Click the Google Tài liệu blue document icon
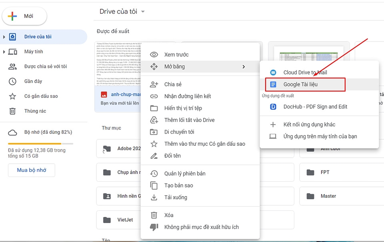The image size is (384, 242). [273, 84]
